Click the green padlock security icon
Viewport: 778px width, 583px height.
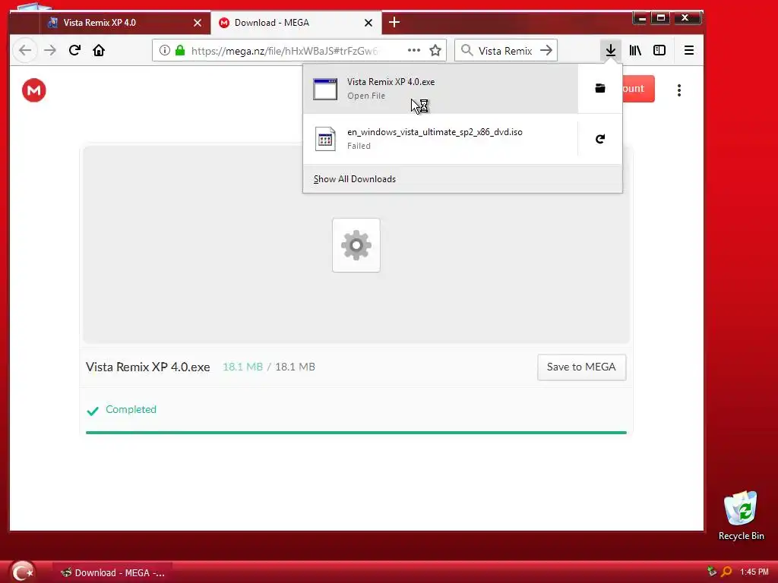[x=180, y=51]
